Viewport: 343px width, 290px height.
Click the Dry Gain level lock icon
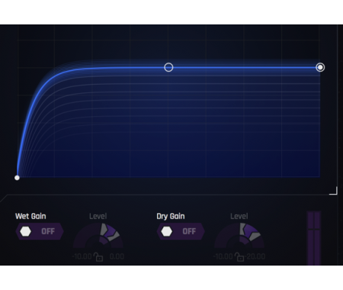tap(239, 257)
